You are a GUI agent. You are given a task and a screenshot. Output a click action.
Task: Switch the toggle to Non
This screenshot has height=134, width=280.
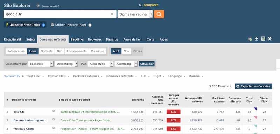point(126,51)
